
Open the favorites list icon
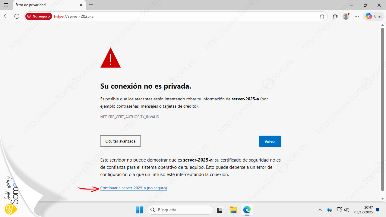[335, 16]
